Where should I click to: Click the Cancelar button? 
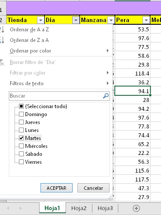point(93,188)
